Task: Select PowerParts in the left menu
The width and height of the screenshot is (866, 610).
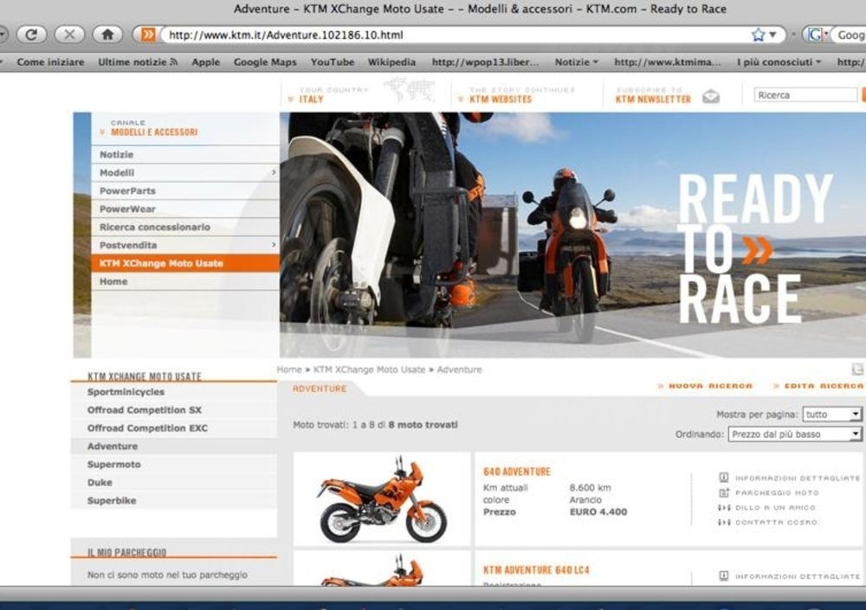Action: [127, 191]
